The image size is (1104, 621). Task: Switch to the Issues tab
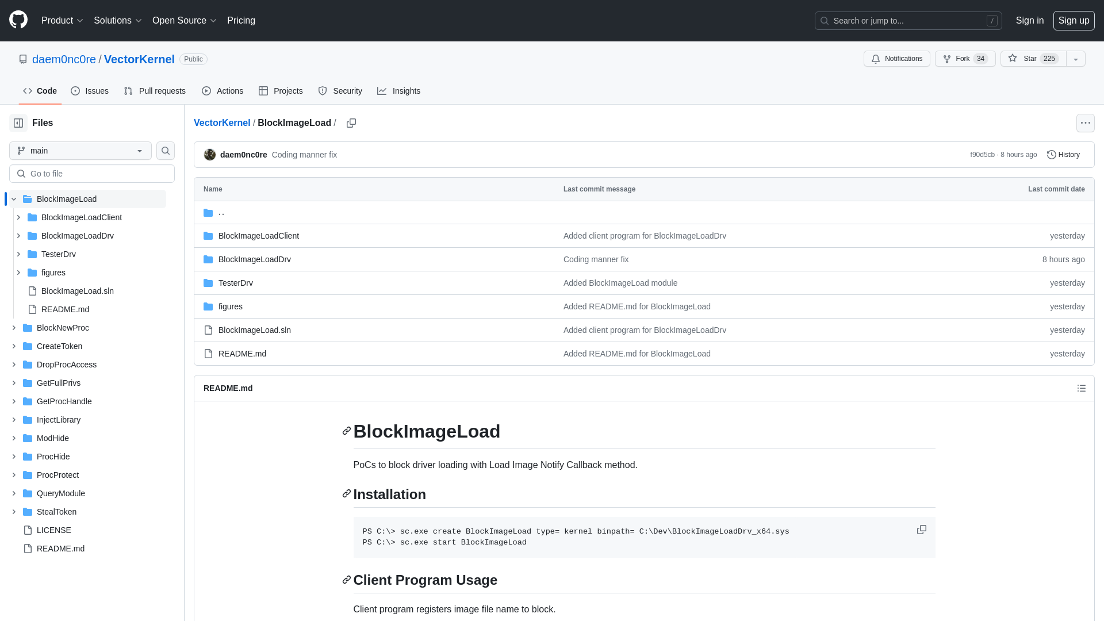[90, 91]
